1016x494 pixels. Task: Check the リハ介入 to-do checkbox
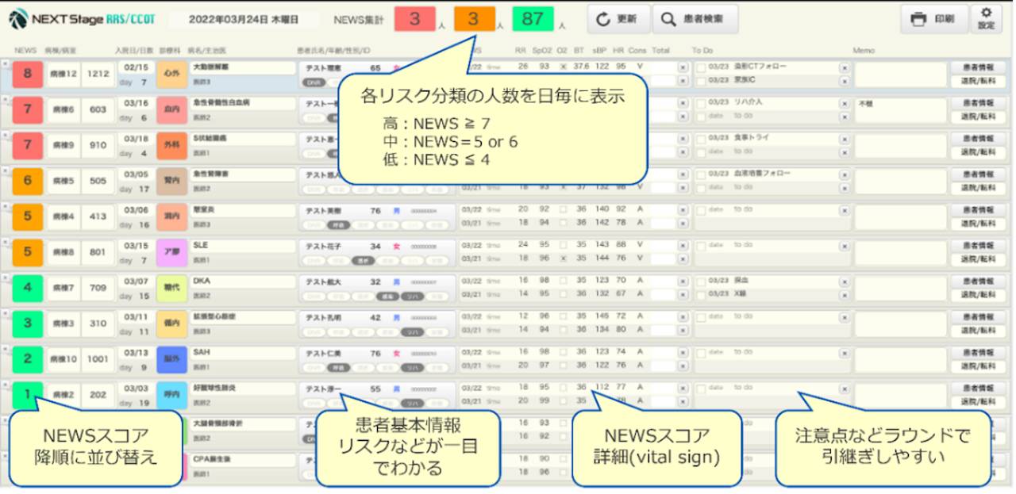click(700, 103)
